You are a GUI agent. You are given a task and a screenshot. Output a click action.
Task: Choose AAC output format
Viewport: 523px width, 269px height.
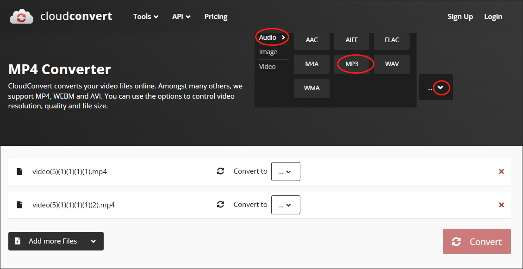tap(311, 40)
